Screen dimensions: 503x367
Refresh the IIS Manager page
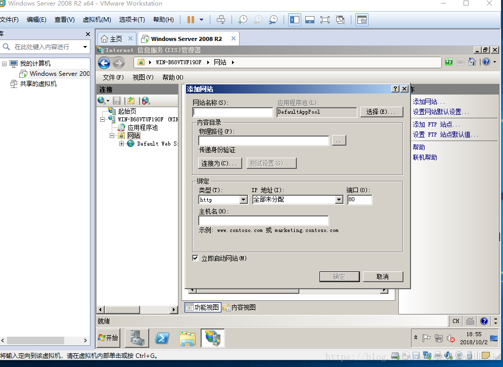coord(449,62)
